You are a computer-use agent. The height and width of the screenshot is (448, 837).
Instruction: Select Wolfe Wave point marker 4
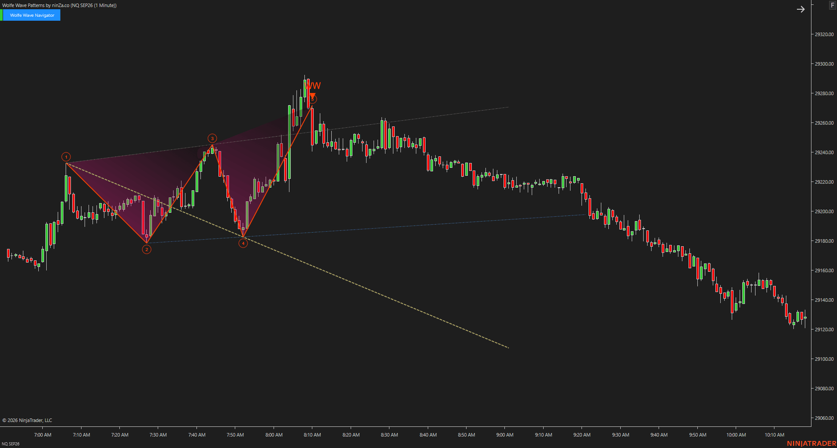[243, 243]
